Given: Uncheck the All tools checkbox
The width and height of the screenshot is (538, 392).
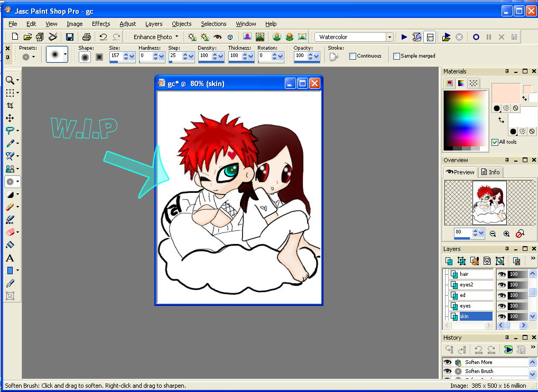Looking at the screenshot, I should pyautogui.click(x=495, y=142).
